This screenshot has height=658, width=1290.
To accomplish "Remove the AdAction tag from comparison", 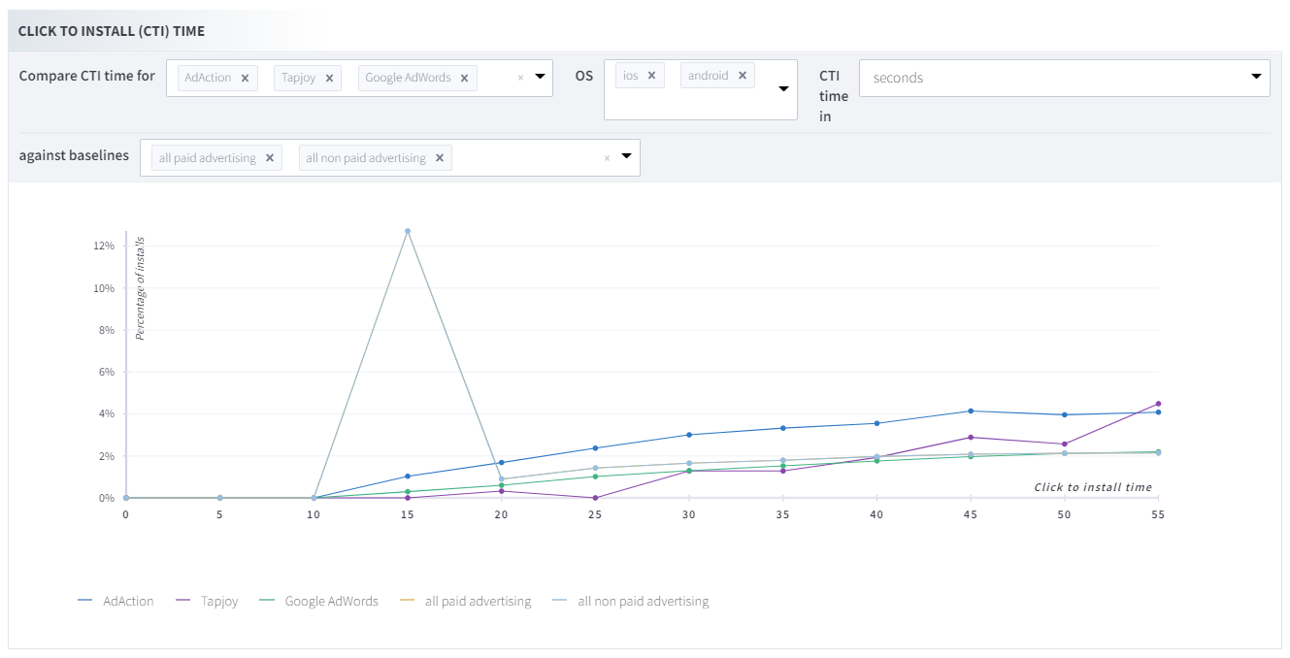I will pyautogui.click(x=245, y=79).
